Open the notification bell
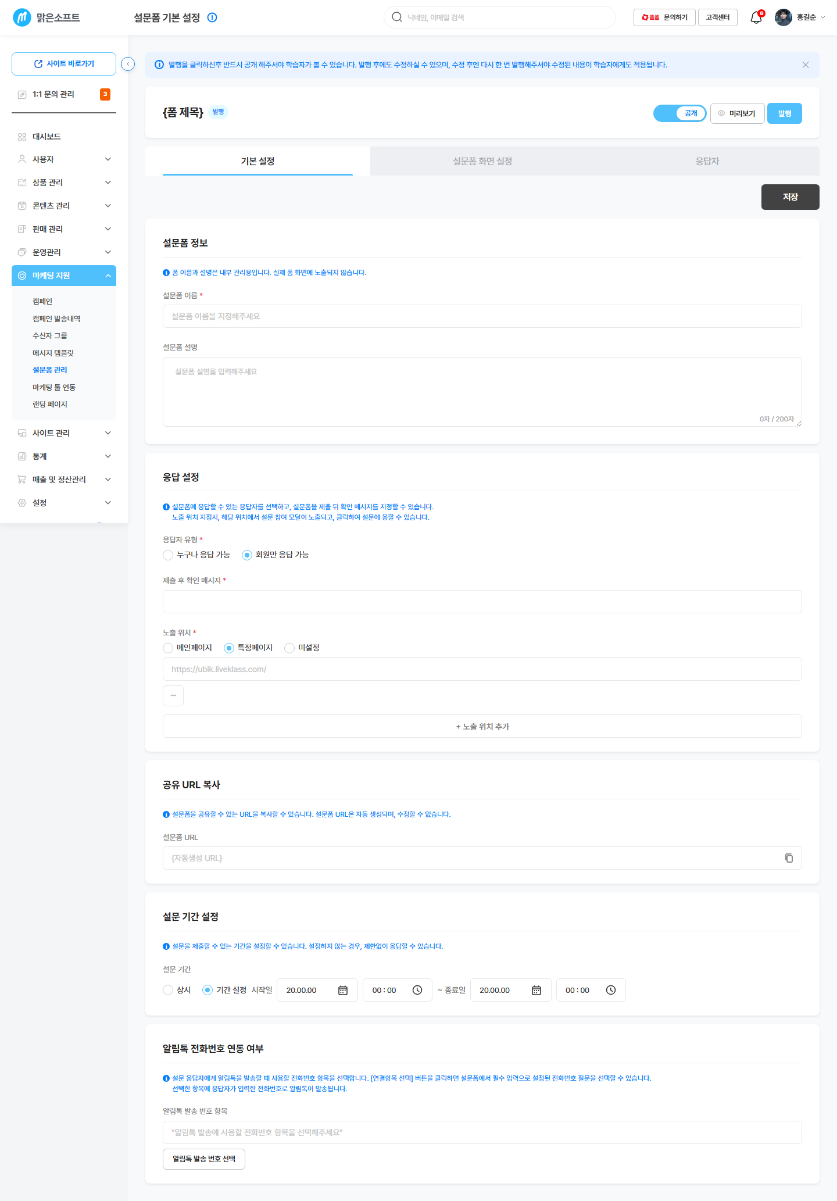This screenshot has width=837, height=1201. pos(756,17)
